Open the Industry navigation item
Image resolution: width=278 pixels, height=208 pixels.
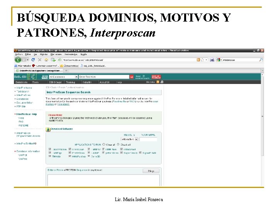point(87,82)
